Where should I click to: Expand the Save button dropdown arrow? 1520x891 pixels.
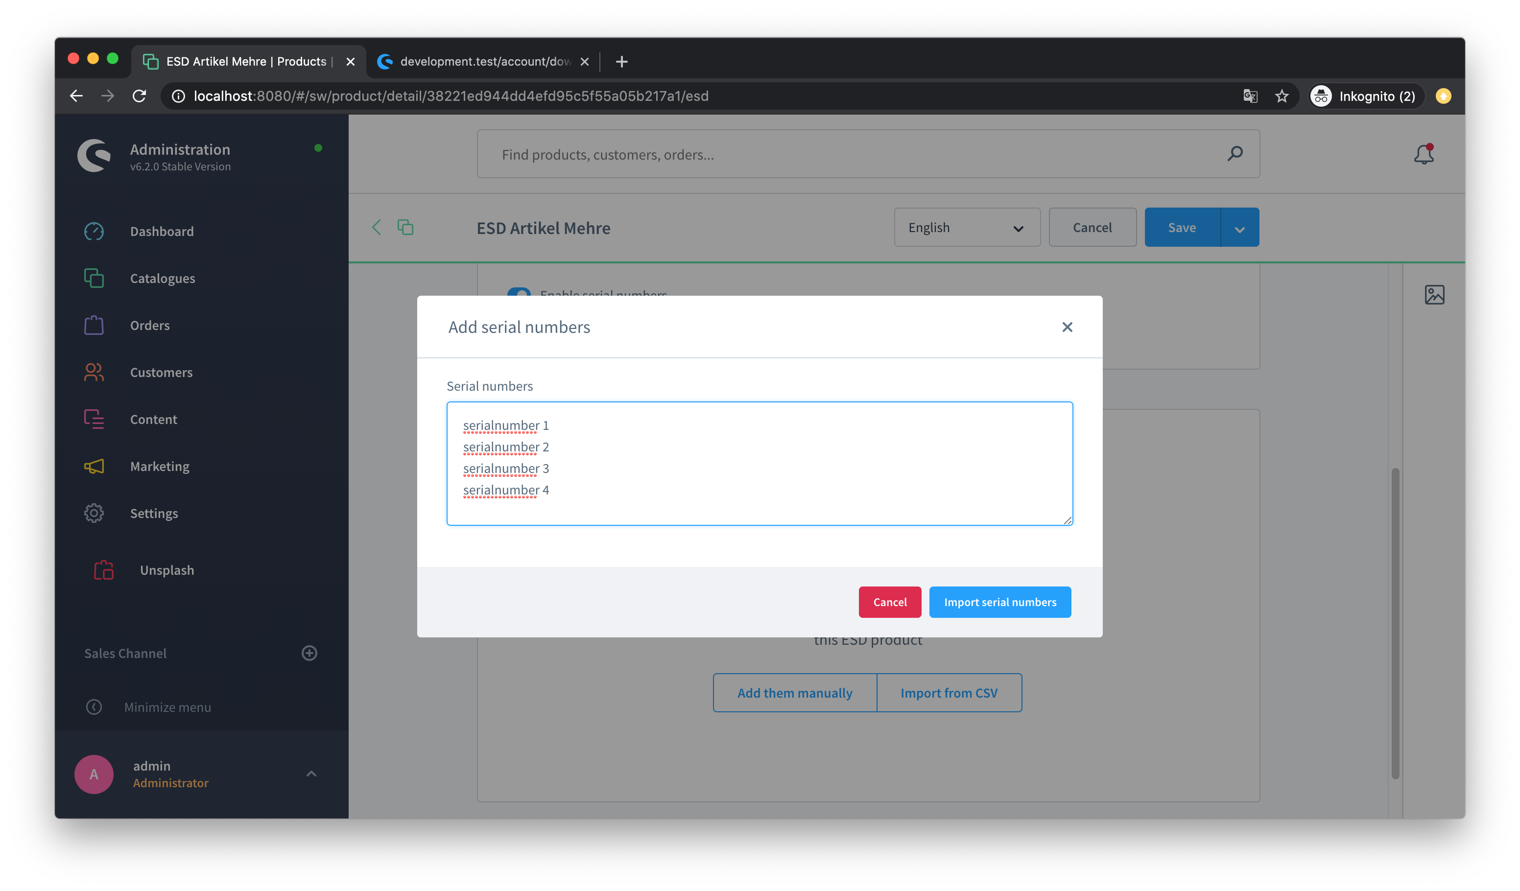pyautogui.click(x=1239, y=228)
